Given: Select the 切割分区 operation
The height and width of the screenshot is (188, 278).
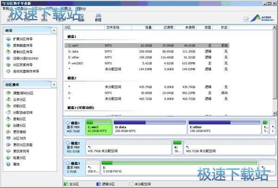Looking at the screenshot, I should tap(16, 106).
